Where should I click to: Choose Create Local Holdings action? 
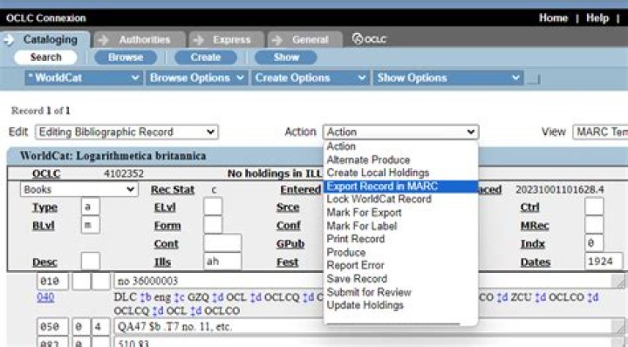(400, 173)
